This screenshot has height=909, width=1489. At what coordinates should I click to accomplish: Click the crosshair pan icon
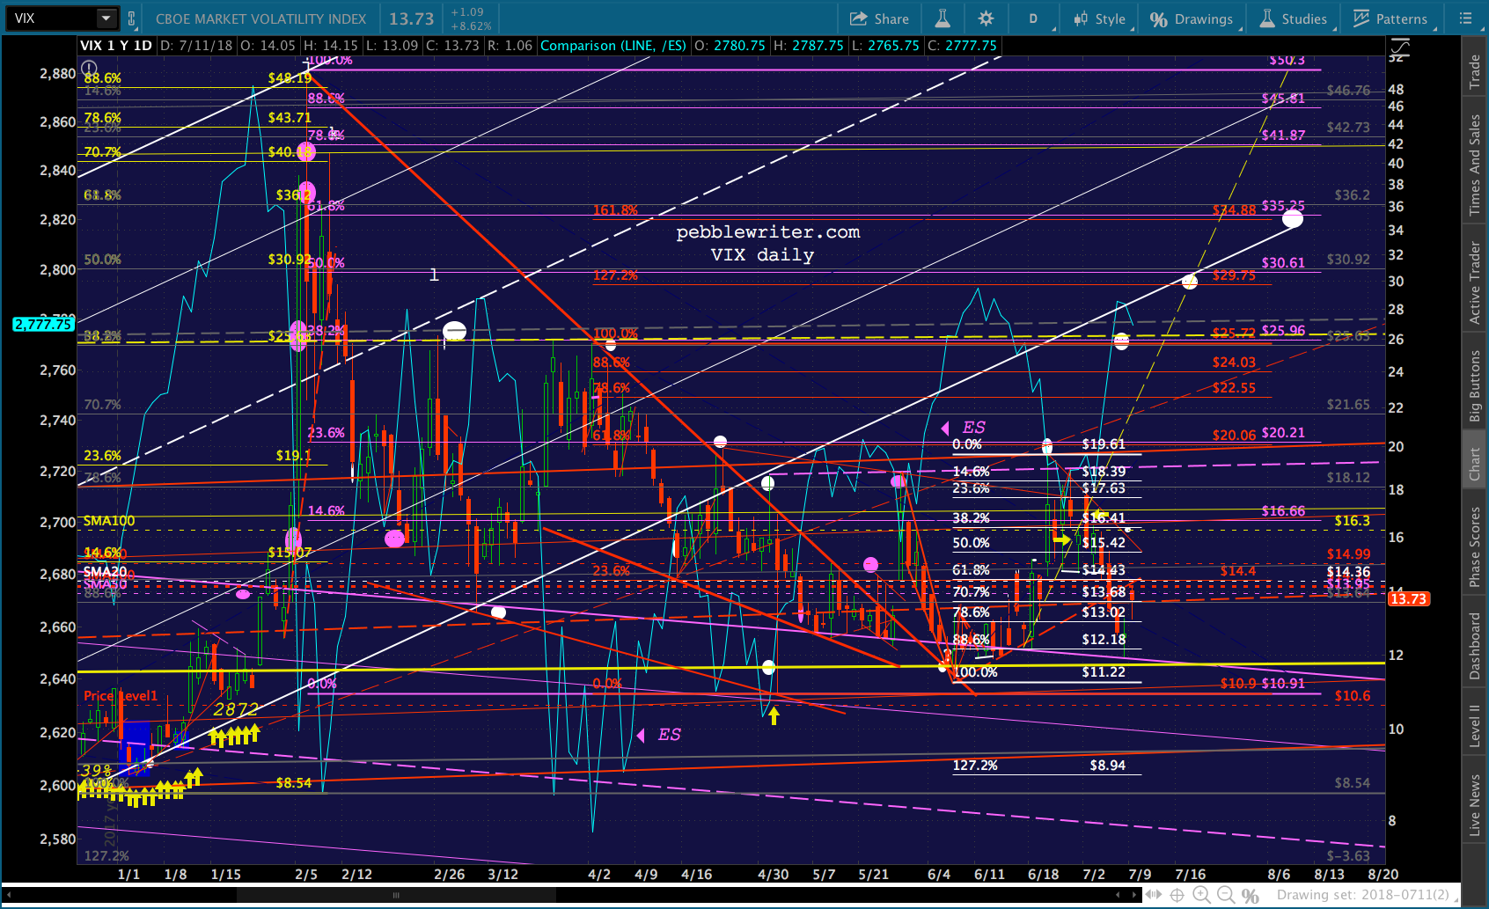click(x=1177, y=895)
